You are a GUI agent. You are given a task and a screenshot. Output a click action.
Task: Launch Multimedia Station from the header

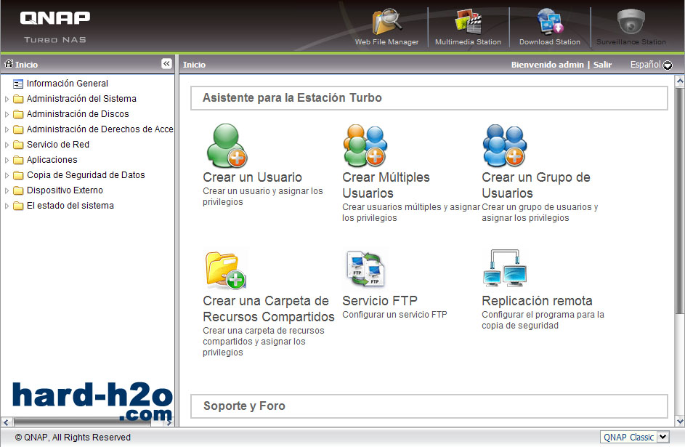coord(468,22)
